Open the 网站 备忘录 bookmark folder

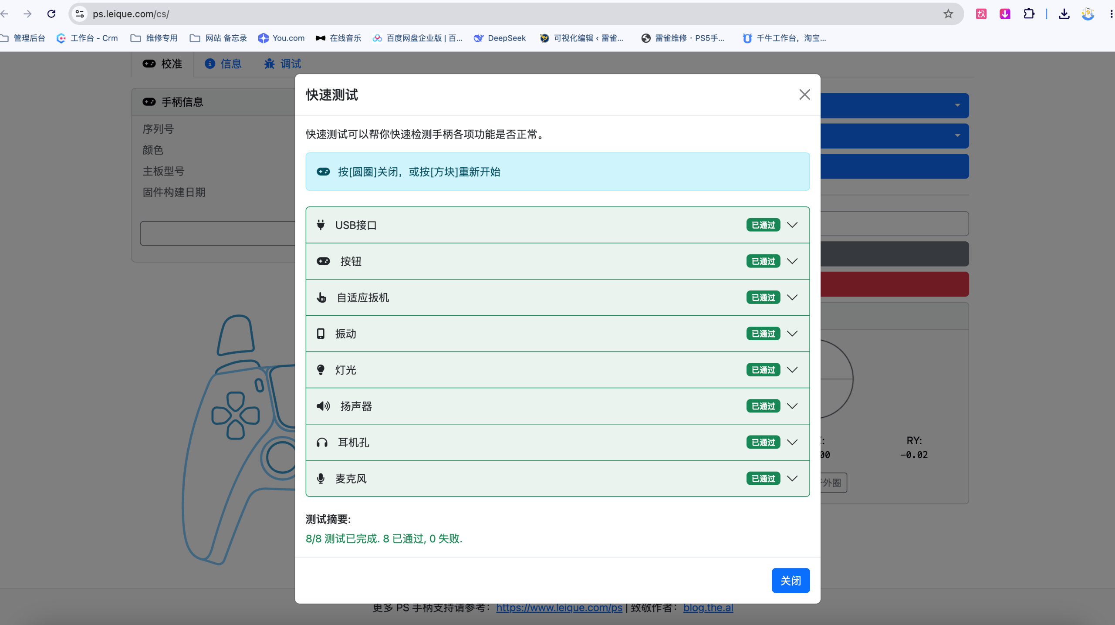[x=219, y=38]
